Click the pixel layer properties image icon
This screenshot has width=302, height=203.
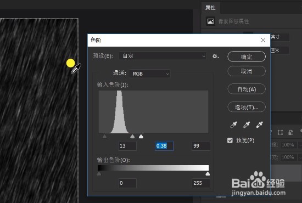click(210, 21)
